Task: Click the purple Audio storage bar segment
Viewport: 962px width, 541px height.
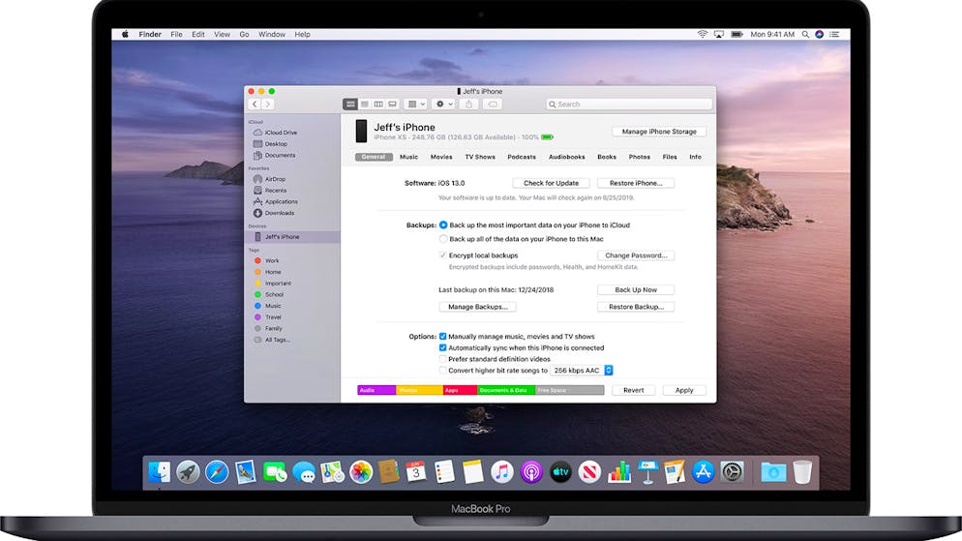Action: coord(376,390)
